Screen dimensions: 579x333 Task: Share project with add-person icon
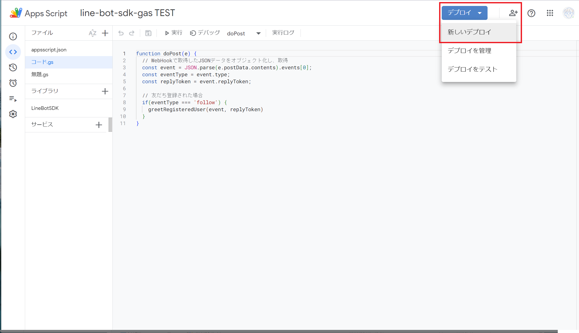coord(513,13)
